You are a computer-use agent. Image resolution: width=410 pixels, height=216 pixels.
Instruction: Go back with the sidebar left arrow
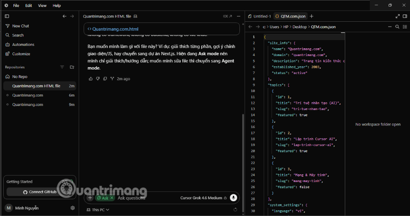[64, 16]
